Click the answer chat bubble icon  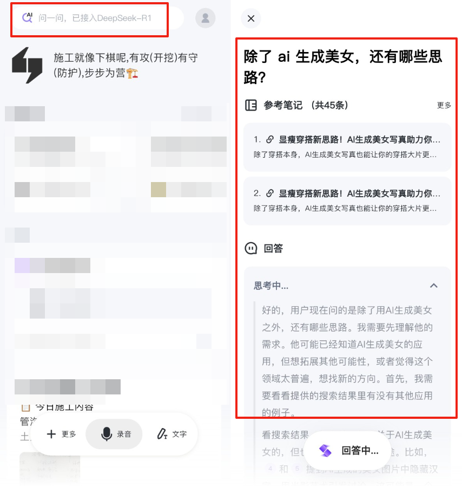[251, 248]
